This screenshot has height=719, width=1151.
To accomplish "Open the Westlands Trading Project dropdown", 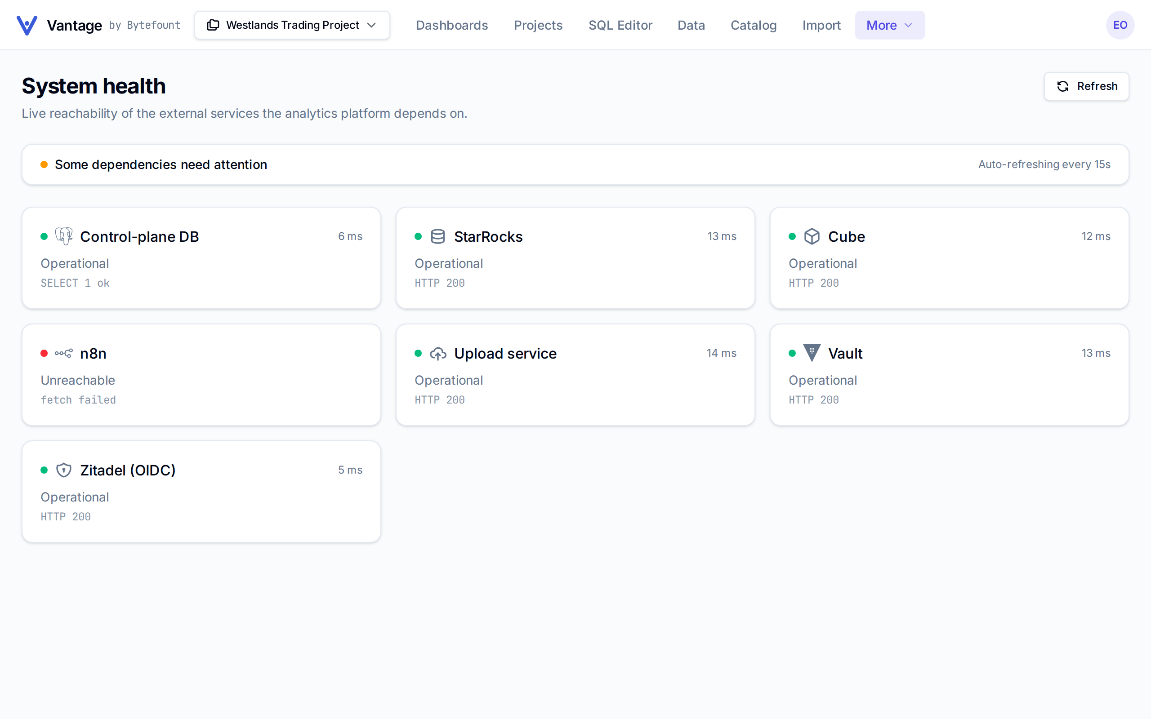I will click(x=292, y=25).
